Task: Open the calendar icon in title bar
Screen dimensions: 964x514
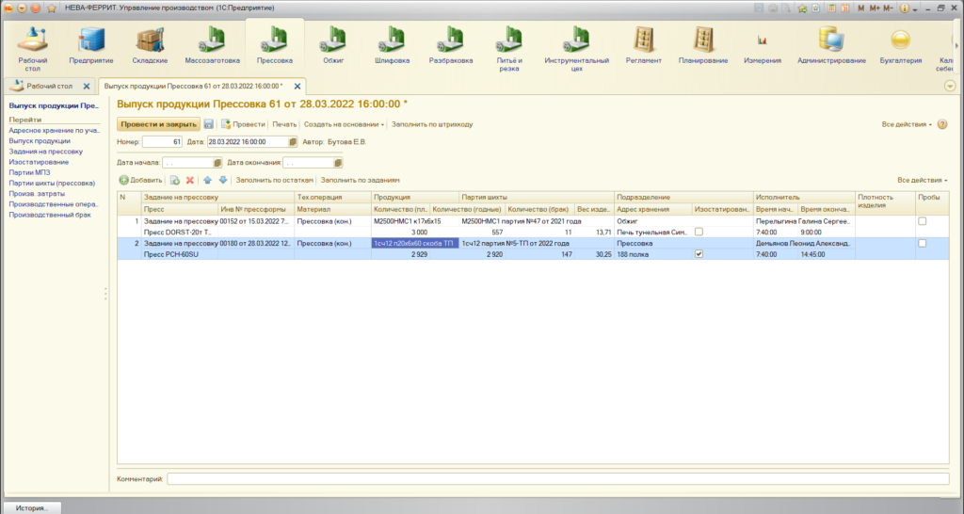Action: (844, 8)
